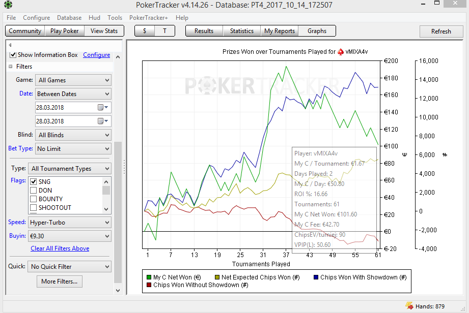Open the File menu

tap(11, 18)
